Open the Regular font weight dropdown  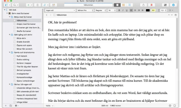point(101,10)
